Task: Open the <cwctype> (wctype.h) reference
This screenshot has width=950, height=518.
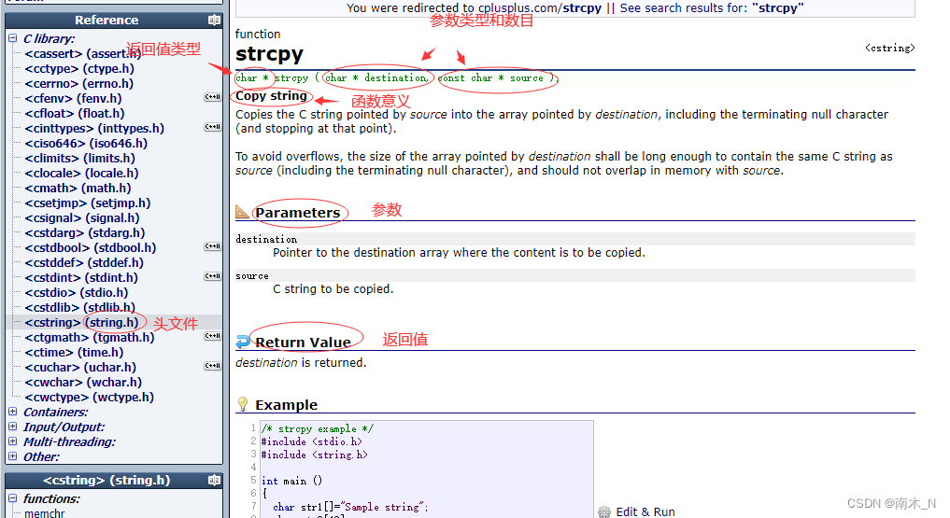Action: click(89, 397)
